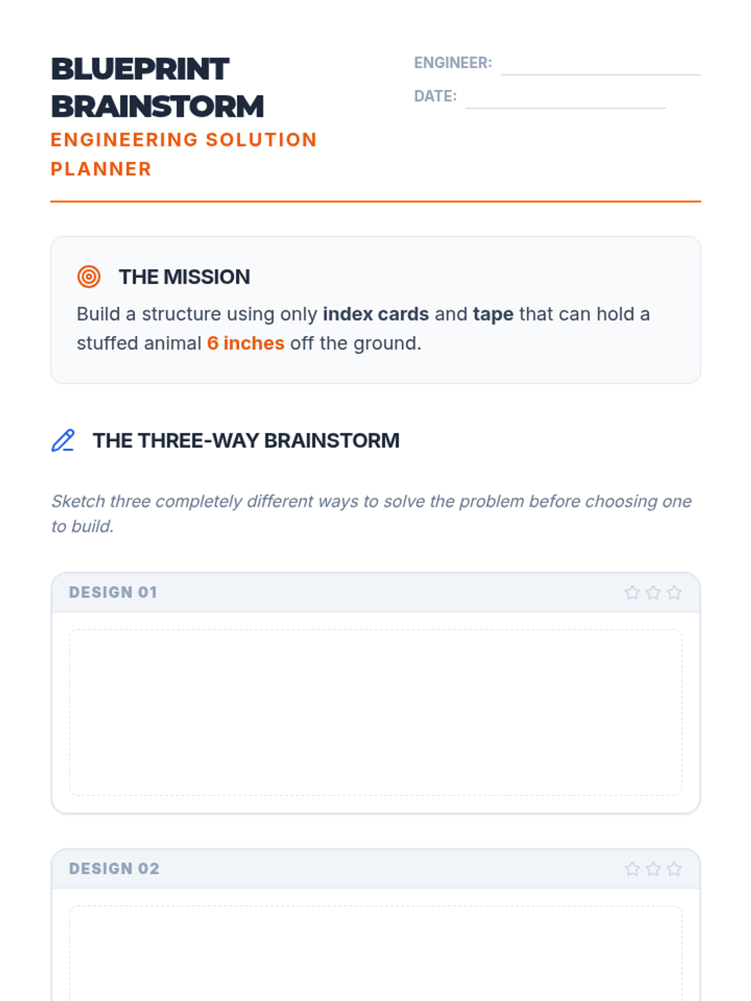This screenshot has height=1001, width=751.
Task: Click the third star on Design 02
Action: click(x=674, y=869)
